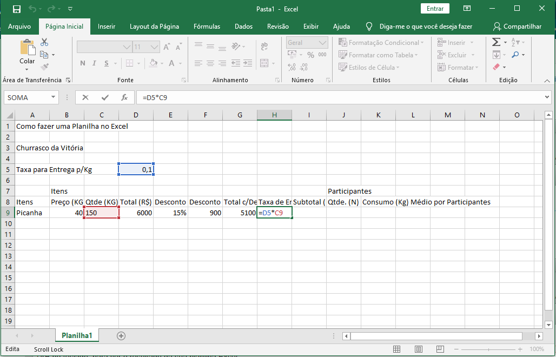This screenshot has width=556, height=357.
Task: Toggle italic formatting (I button)
Action: point(96,63)
